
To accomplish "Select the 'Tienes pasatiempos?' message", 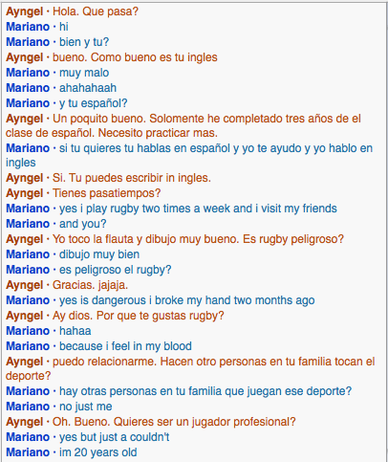I will (x=106, y=193).
